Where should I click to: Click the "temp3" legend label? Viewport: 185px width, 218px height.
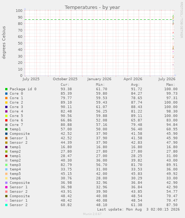coord(15,165)
